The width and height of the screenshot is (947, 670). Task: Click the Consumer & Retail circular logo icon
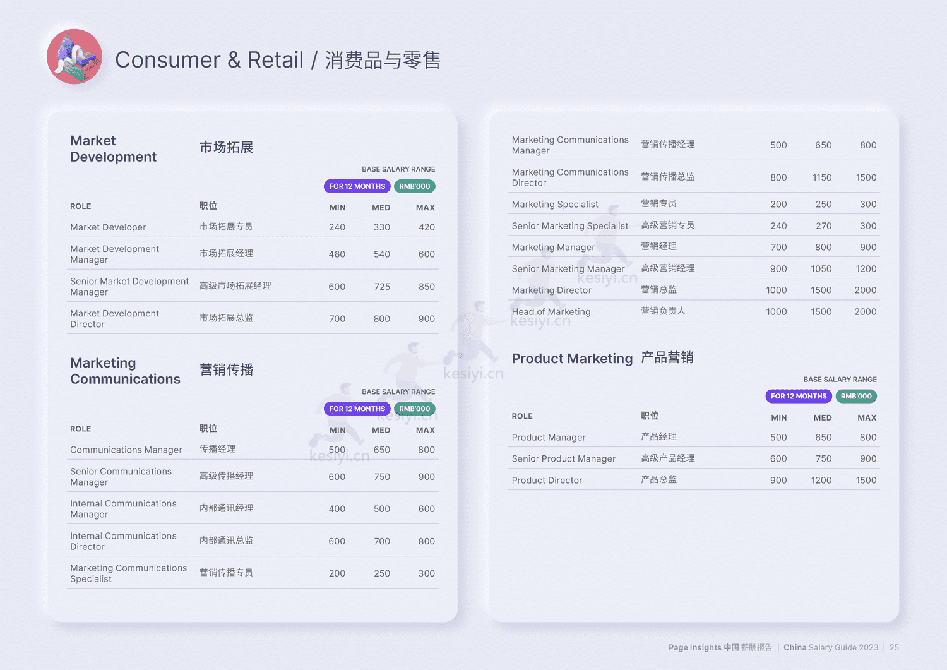tap(74, 57)
